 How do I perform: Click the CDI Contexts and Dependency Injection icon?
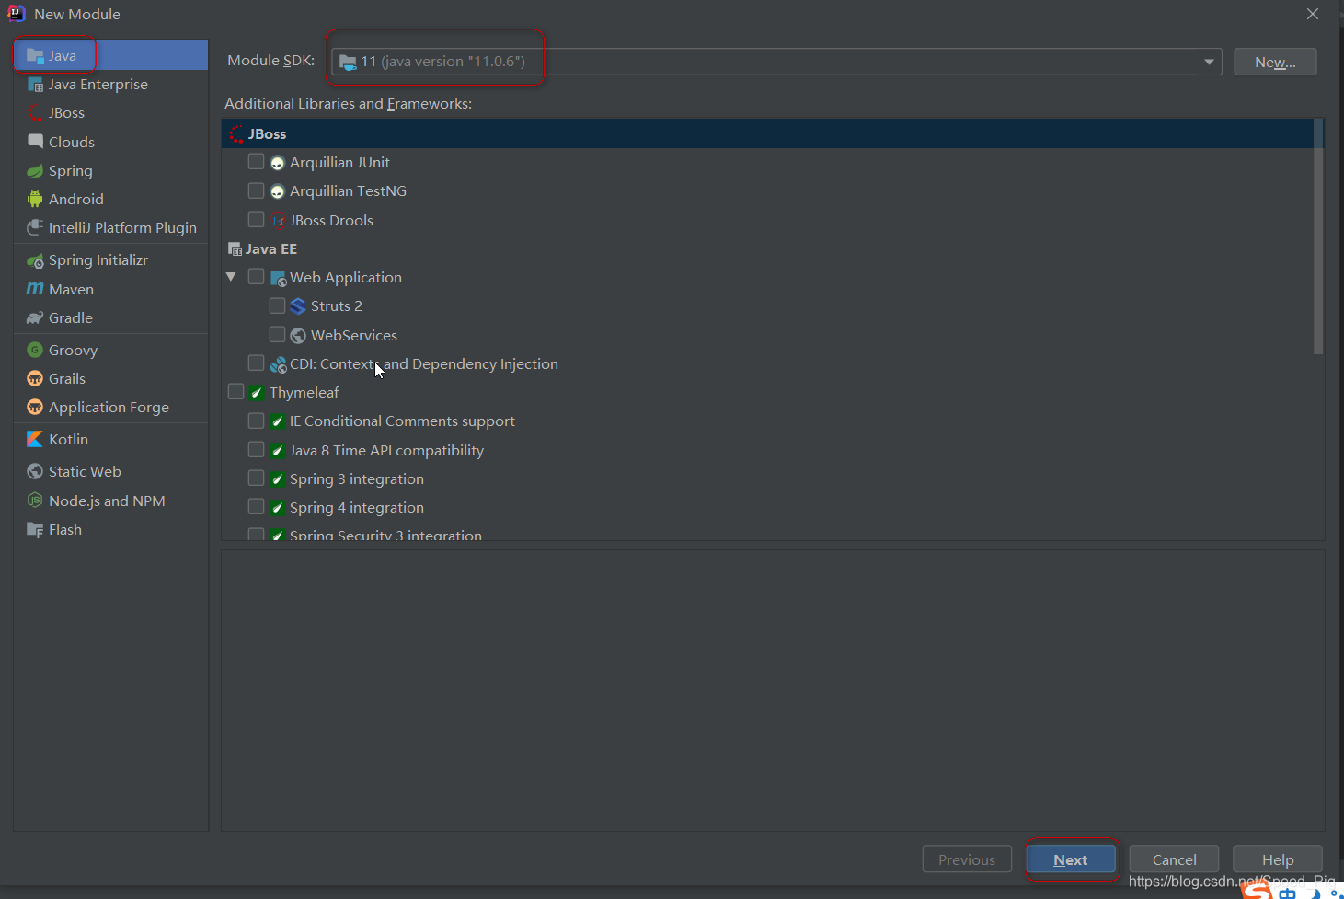coord(278,364)
